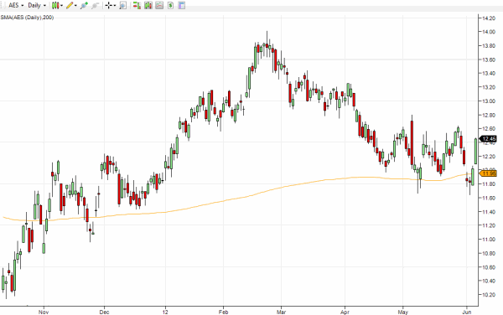Expand the crosshair cursor dropdown arrow
Image resolution: width=503 pixels, height=315 pixels.
(115, 6)
